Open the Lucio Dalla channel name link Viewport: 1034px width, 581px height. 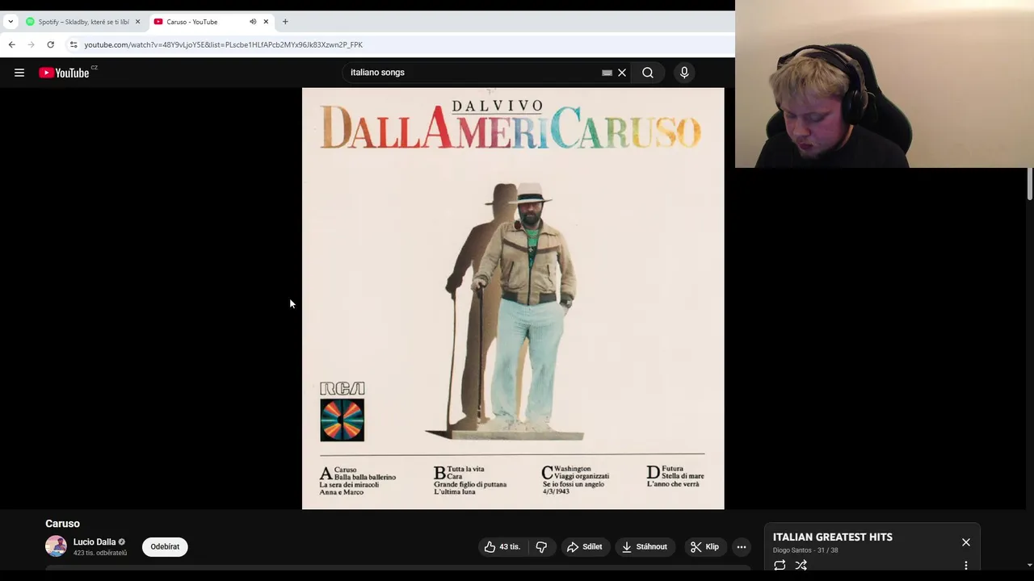pos(95,542)
